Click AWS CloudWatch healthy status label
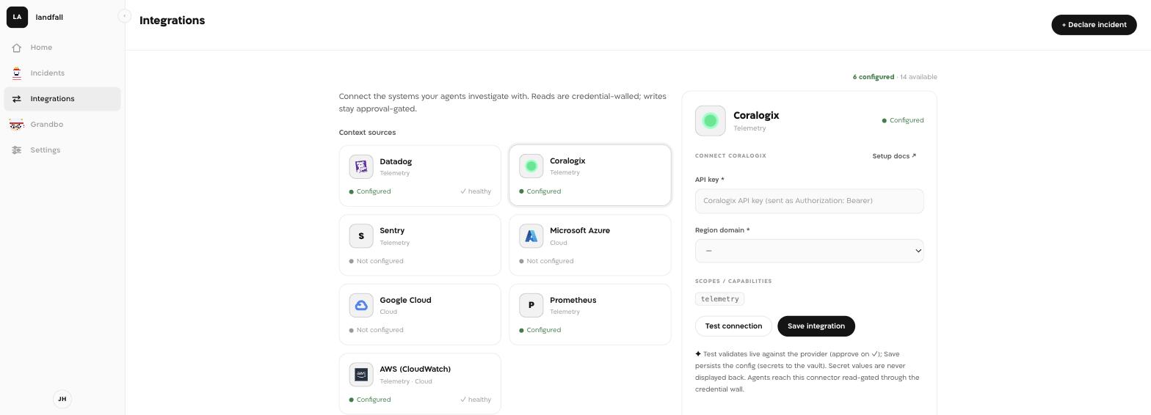The height and width of the screenshot is (415, 1151). [x=476, y=400]
